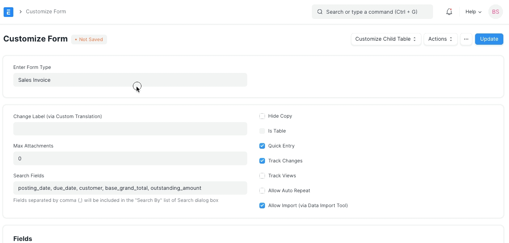This screenshot has width=509, height=243.
Task: Turn on Allow Auto Repeat
Action: tap(262, 191)
